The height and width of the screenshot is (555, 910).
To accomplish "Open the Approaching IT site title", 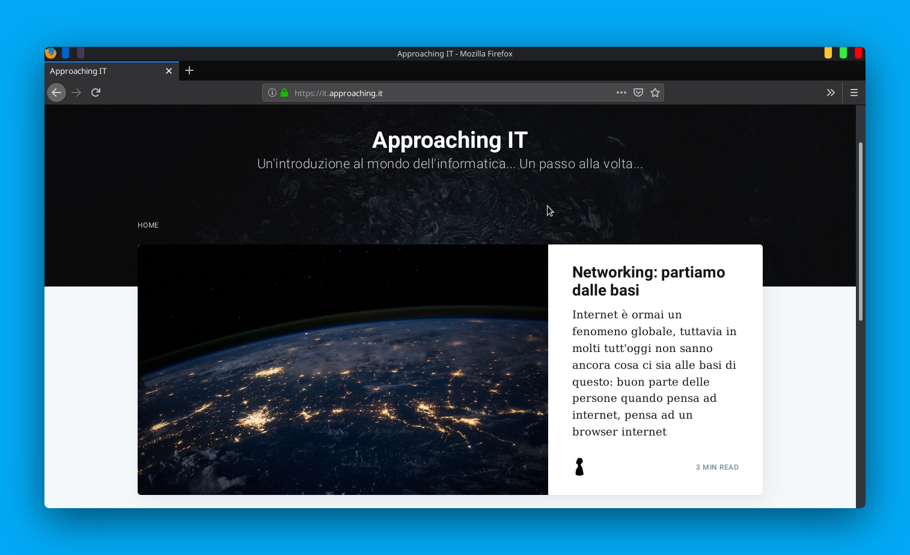I will (x=450, y=140).
